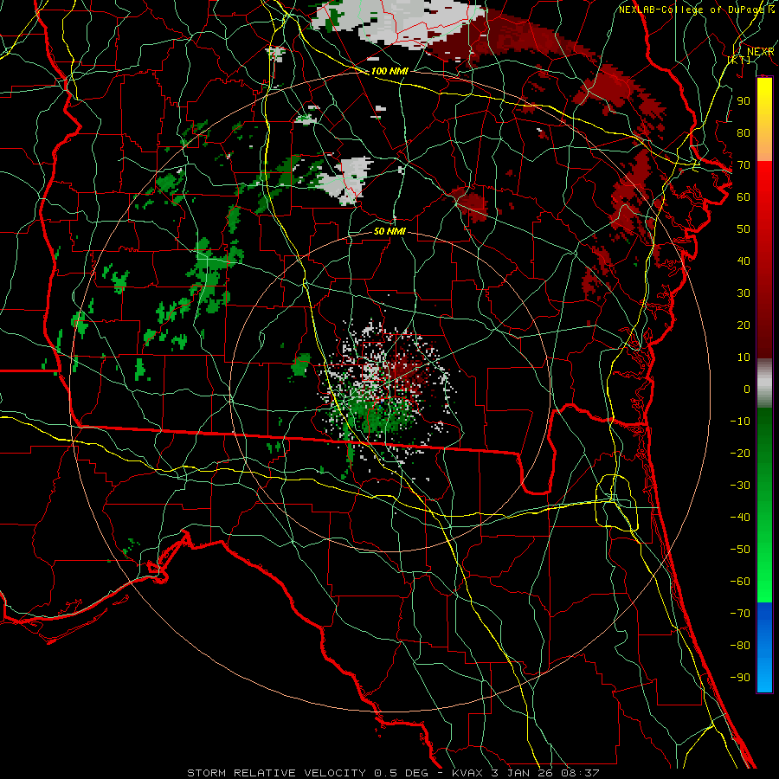This screenshot has width=779, height=779.
Task: Click the 60 value on velocity scale
Action: click(x=744, y=196)
